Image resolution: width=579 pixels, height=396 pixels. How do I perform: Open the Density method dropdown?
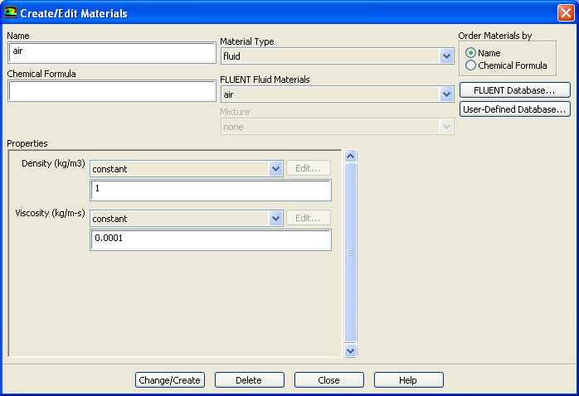tap(187, 168)
